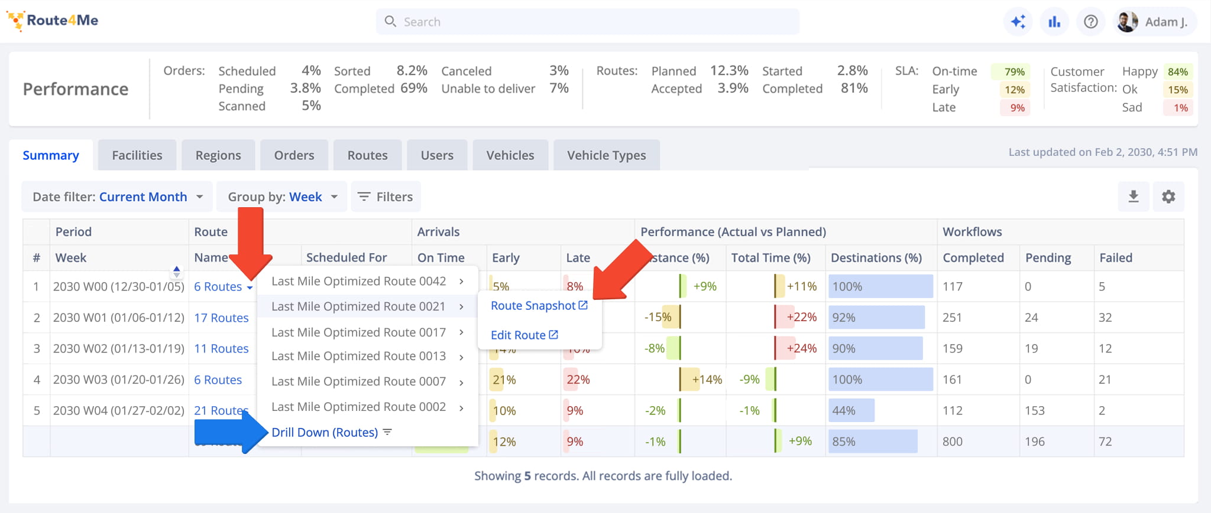Switch to the Vehicle Types tab
The width and height of the screenshot is (1211, 513).
pyautogui.click(x=607, y=155)
